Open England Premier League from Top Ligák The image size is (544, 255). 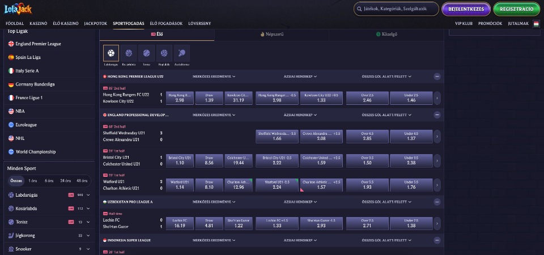point(39,44)
